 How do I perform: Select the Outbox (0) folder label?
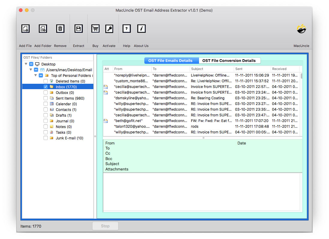coord(65,93)
